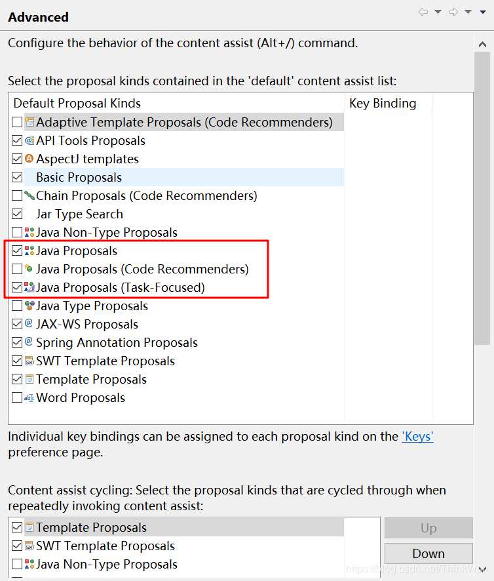Viewport: 494px width, 581px height.
Task: Click the API Tools Proposals icon
Action: tap(29, 140)
